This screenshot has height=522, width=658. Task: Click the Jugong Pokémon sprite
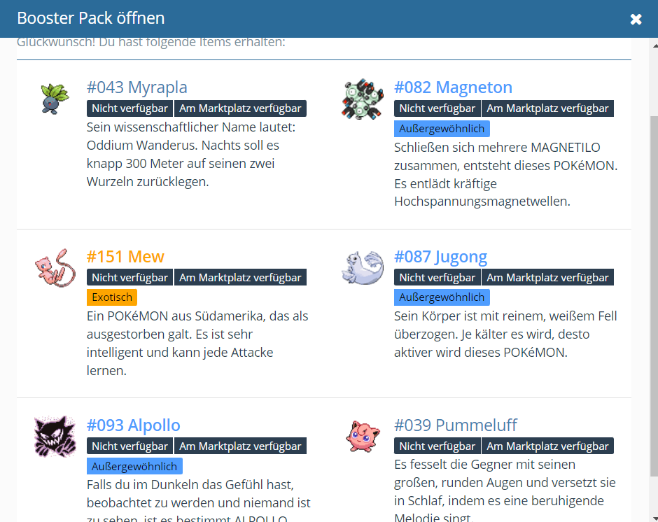tap(363, 267)
